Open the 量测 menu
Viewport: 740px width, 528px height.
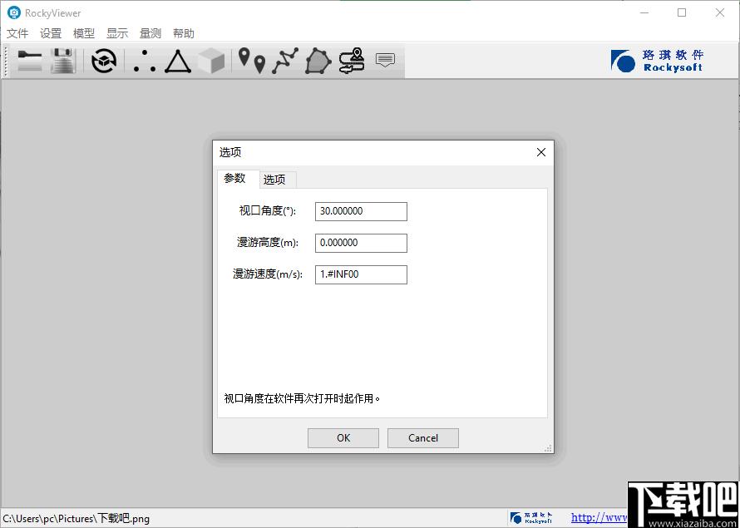click(x=150, y=33)
